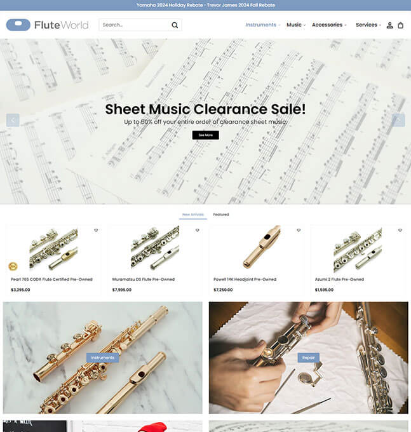Image resolution: width=411 pixels, height=432 pixels.
Task: Toggle wishlist heart on Powell 14K Headjoint
Action: [x=299, y=230]
